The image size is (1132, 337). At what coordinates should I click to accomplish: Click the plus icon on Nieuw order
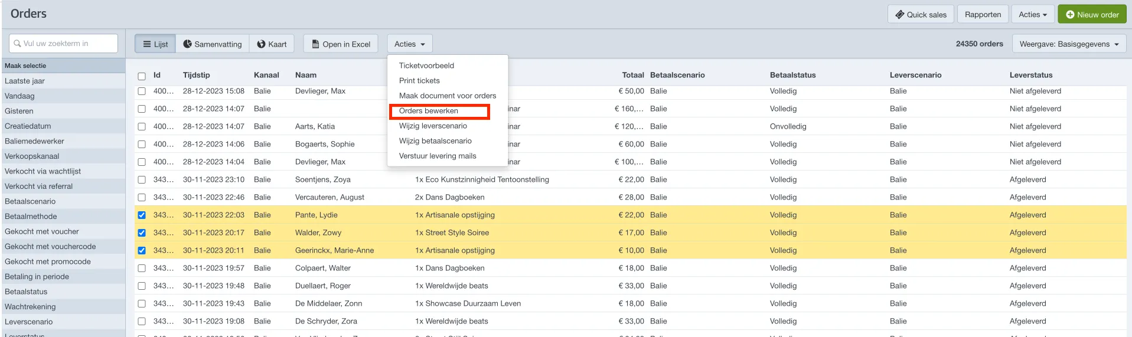pyautogui.click(x=1070, y=15)
